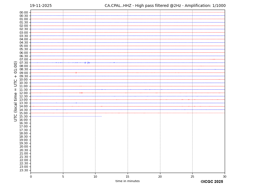Select the 30 tick on the x-axis
This screenshot has width=255, height=192.
pyautogui.click(x=224, y=177)
